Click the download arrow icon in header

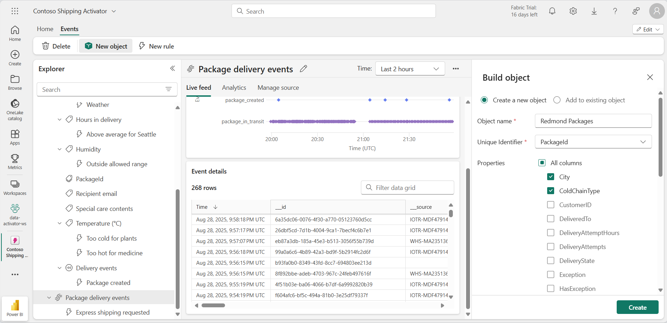click(x=594, y=11)
